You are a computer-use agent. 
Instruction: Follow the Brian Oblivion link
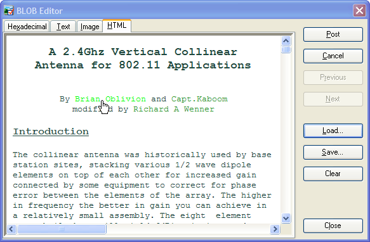coord(110,99)
